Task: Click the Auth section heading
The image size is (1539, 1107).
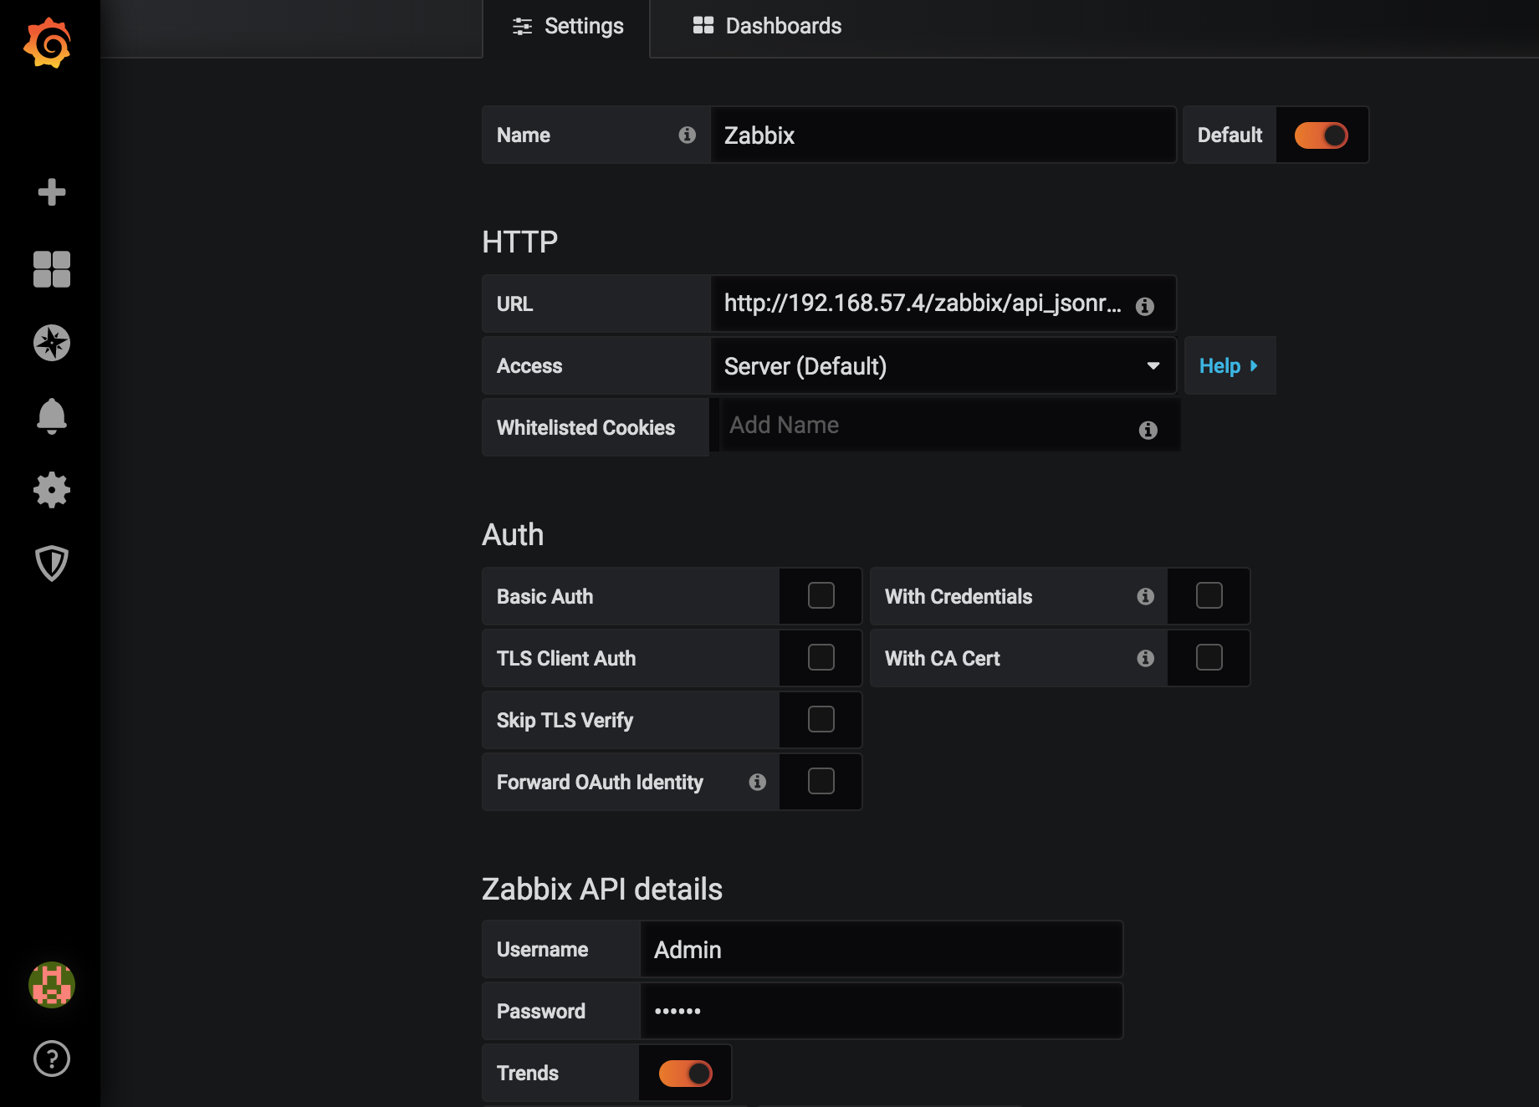Action: click(513, 535)
